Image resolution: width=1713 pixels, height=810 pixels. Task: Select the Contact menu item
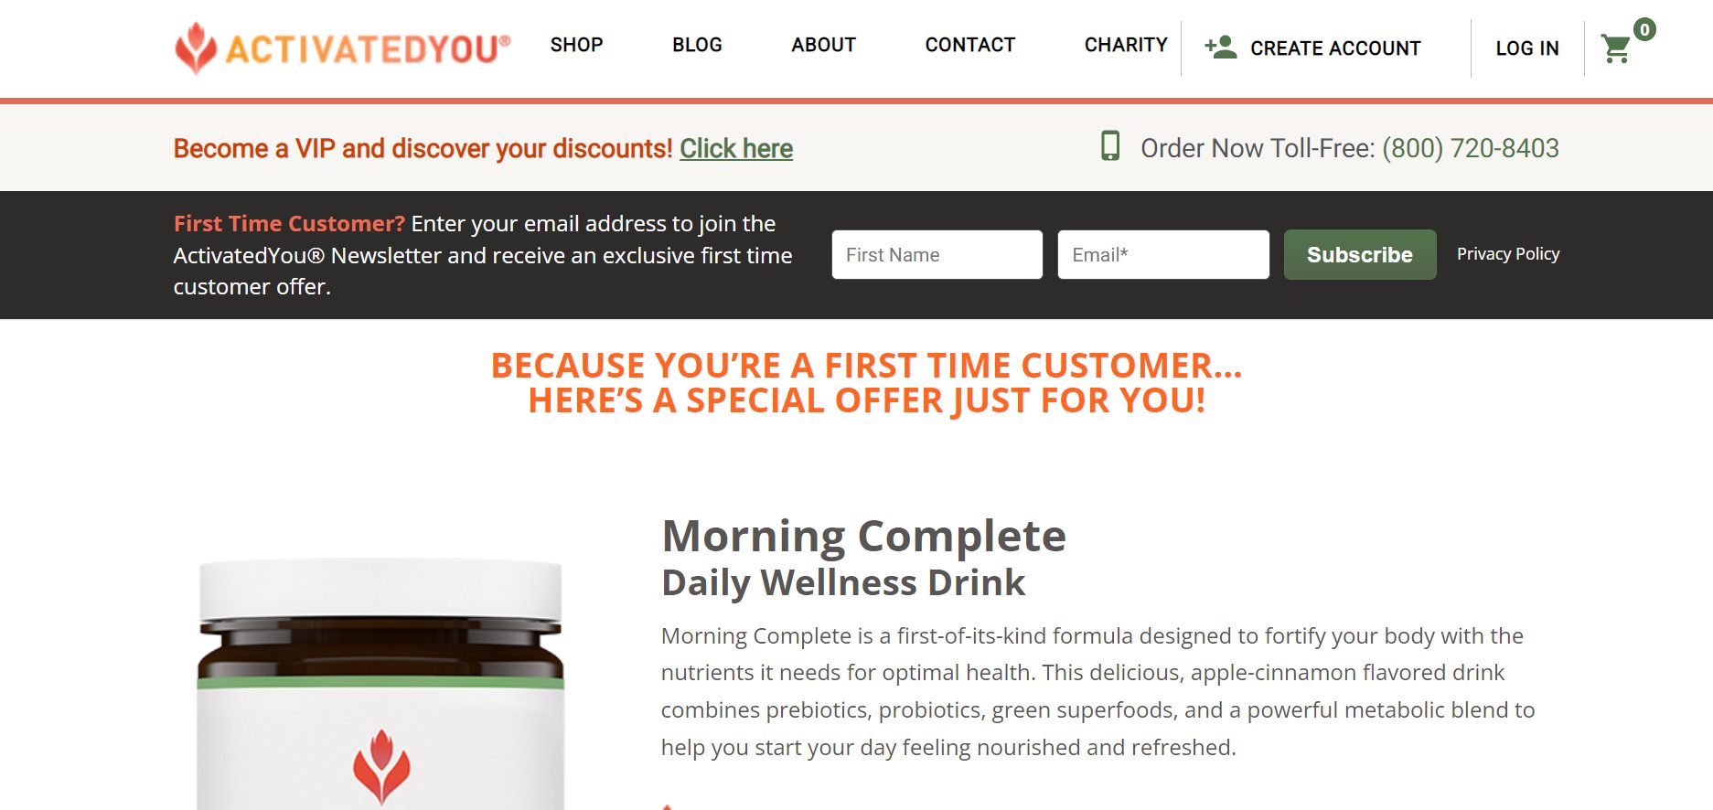(x=969, y=45)
